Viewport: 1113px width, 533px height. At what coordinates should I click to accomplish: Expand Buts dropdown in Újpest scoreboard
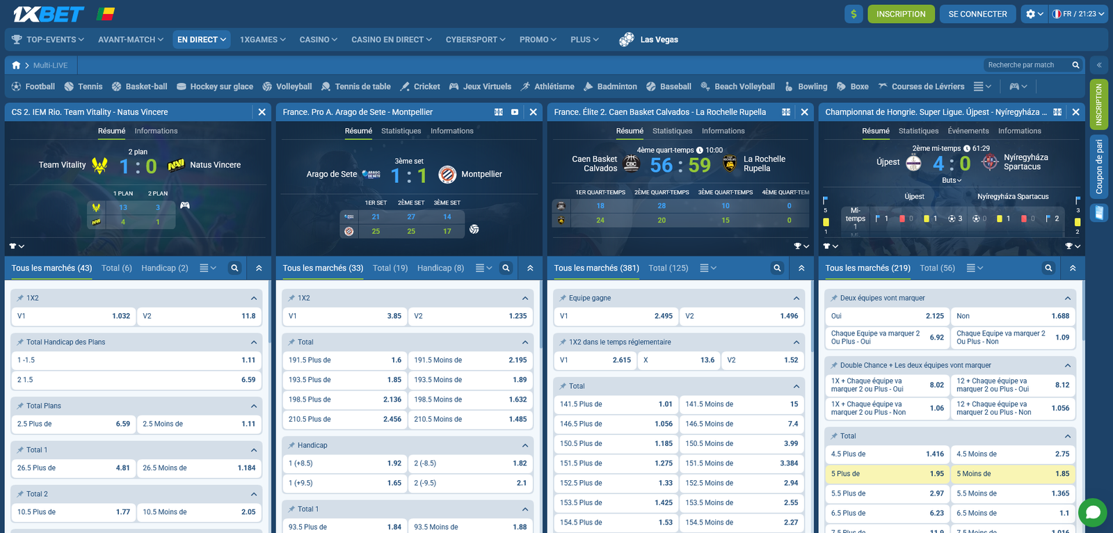[952, 180]
